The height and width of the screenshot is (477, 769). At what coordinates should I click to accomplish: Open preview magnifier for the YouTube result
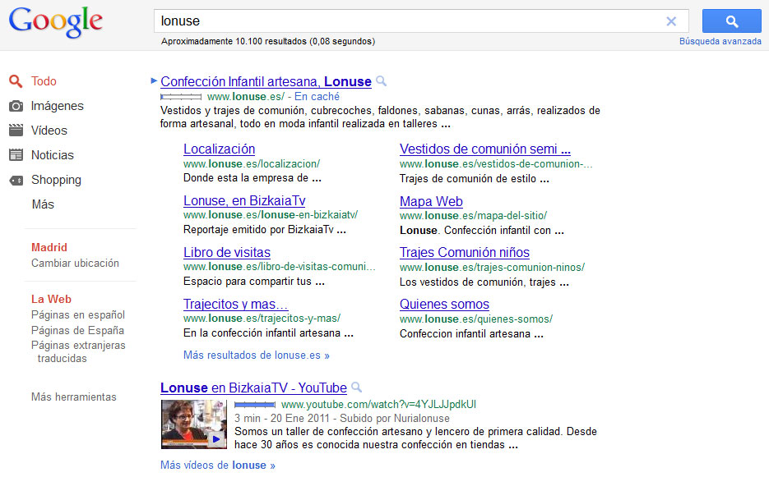(x=357, y=388)
